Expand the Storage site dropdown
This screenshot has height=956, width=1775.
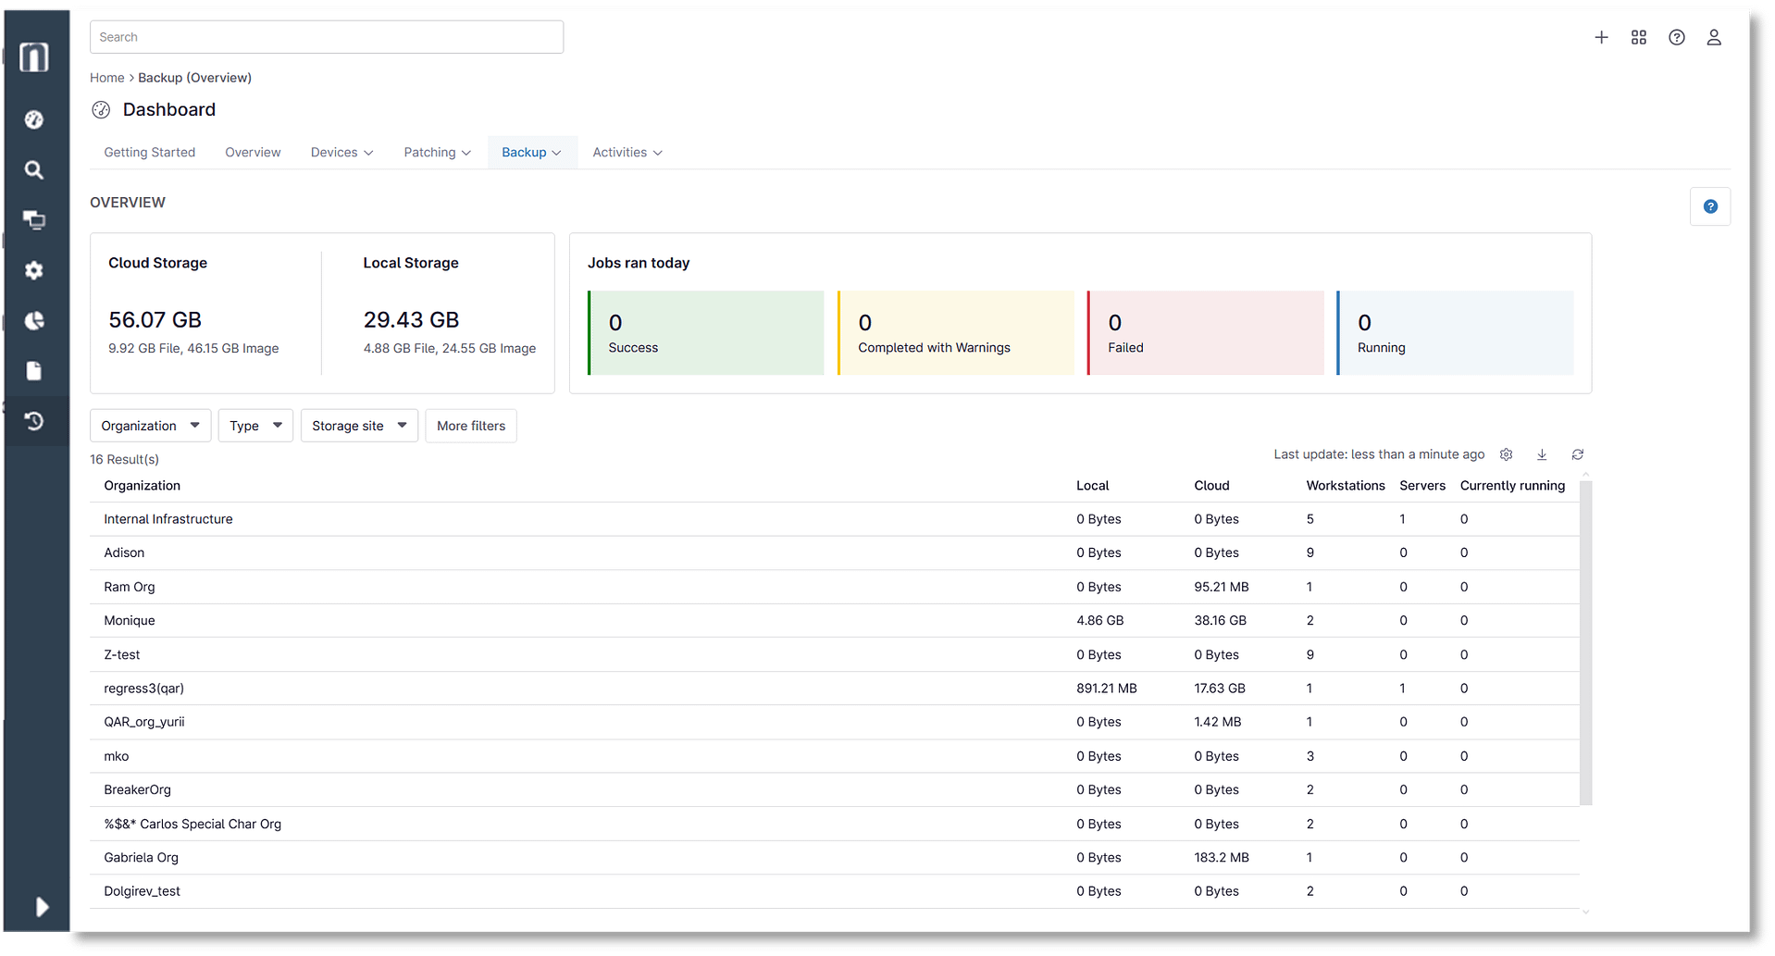click(358, 425)
